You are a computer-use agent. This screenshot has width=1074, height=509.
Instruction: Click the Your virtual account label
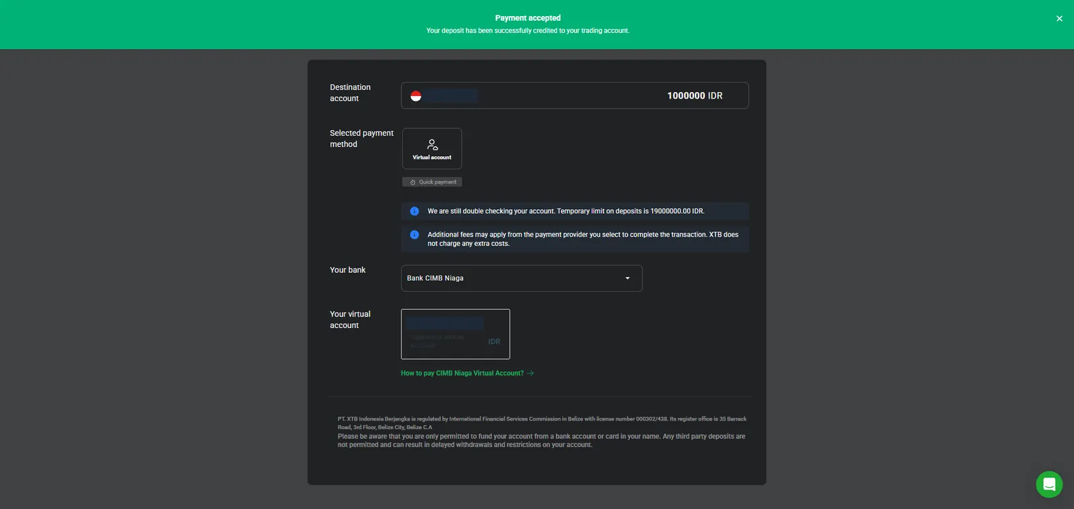(350, 319)
